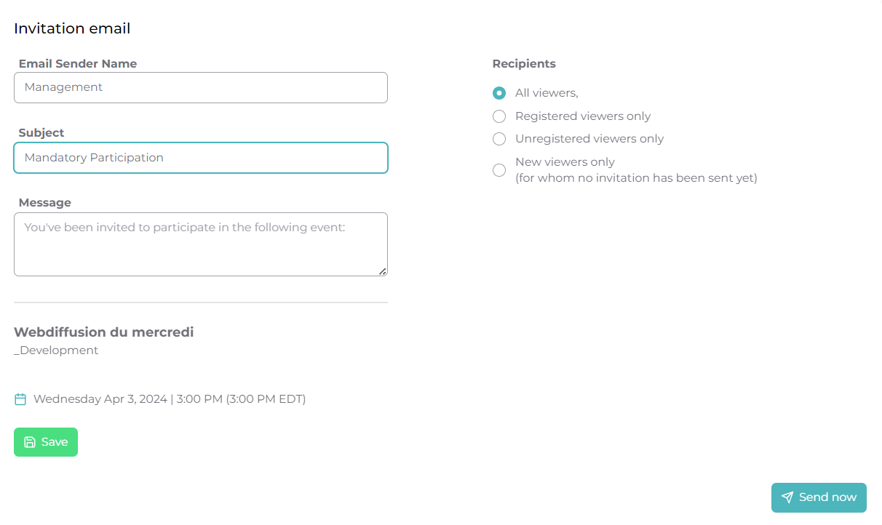Click the Subject field label
Viewport: 882px width, 525px height.
point(41,133)
